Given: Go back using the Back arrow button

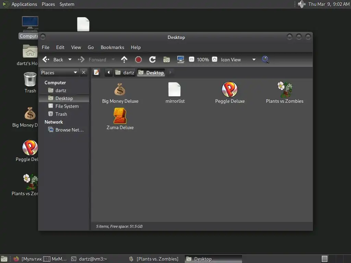Looking at the screenshot, I should [x=53, y=60].
